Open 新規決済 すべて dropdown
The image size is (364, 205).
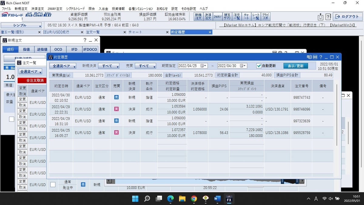click(109, 66)
